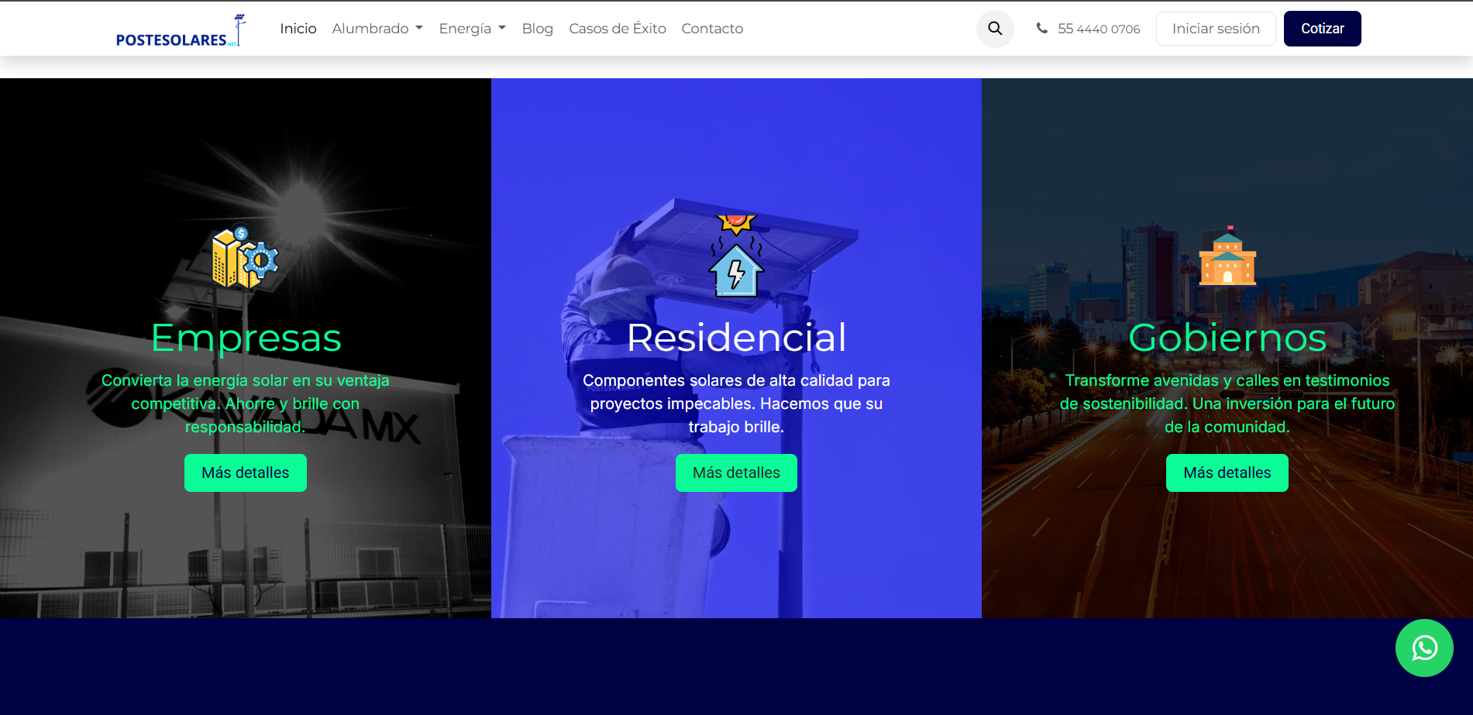Go to Inicio in the navbar
The width and height of the screenshot is (1473, 715).
pyautogui.click(x=298, y=29)
